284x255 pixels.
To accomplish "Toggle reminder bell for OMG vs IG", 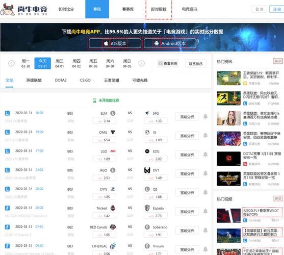I will click(205, 136).
